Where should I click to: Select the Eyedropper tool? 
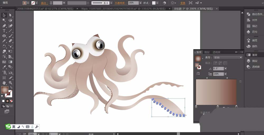pyautogui.click(x=4, y=67)
